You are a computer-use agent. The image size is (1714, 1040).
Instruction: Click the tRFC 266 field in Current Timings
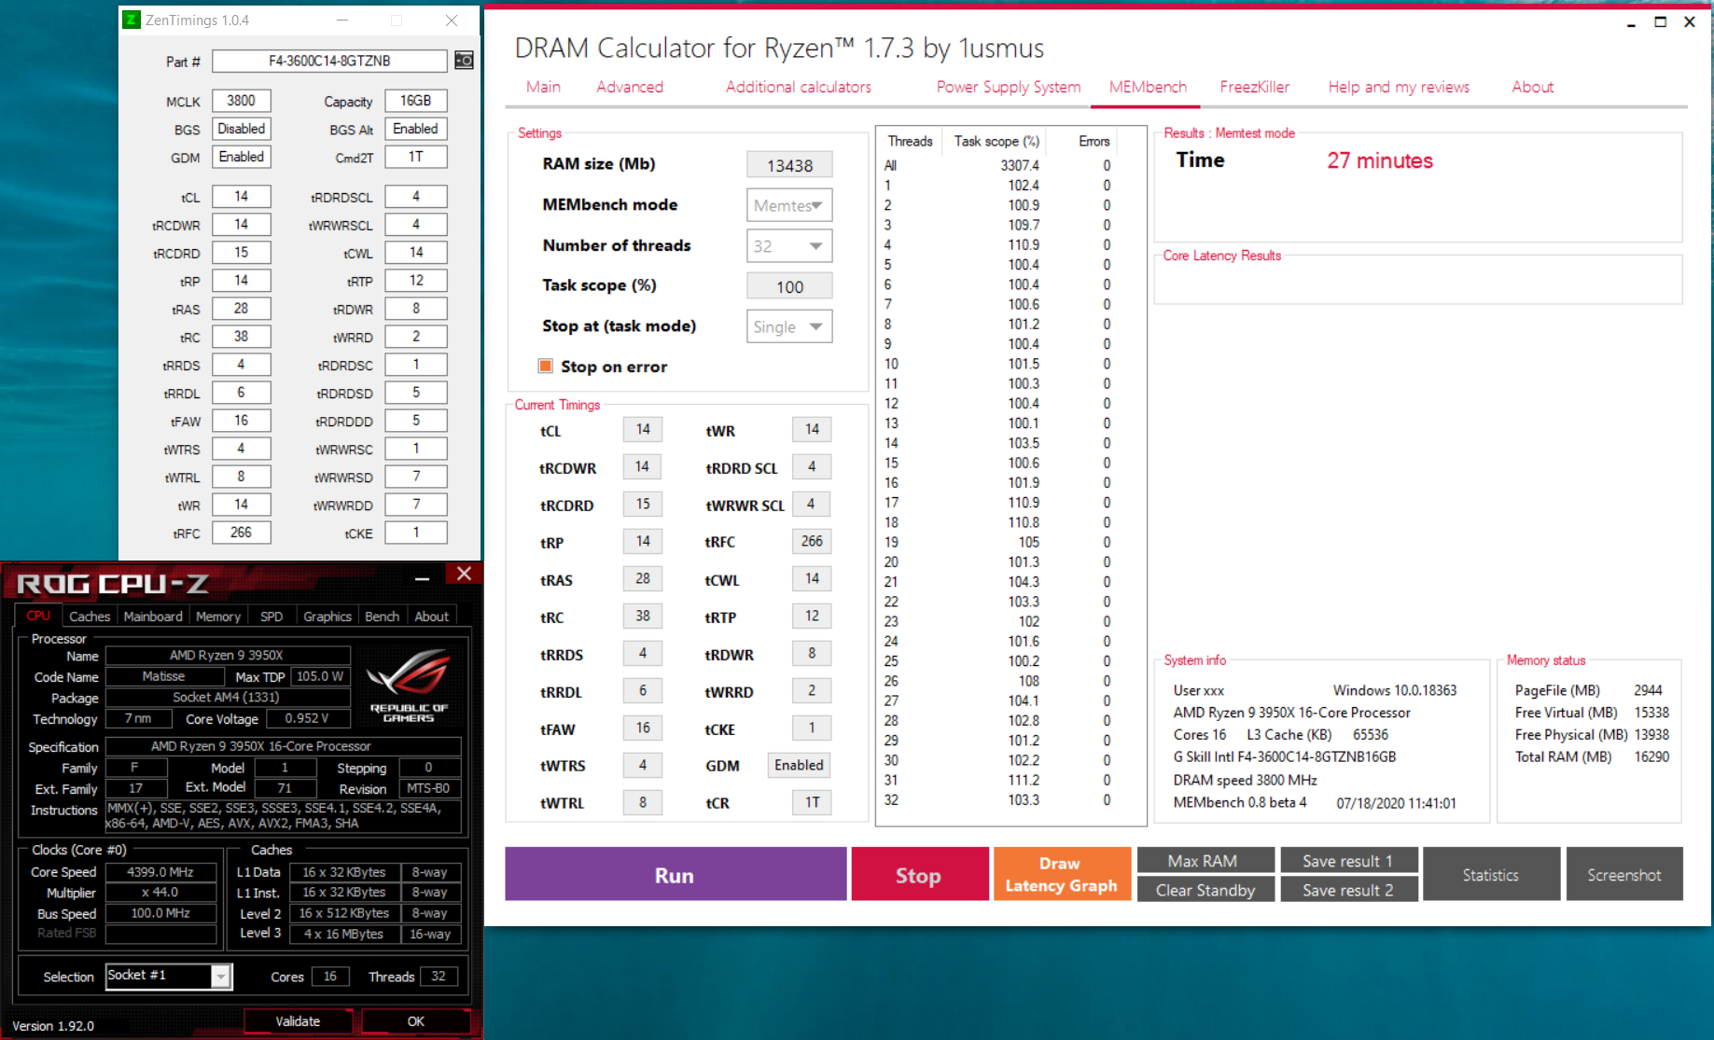[x=812, y=542]
